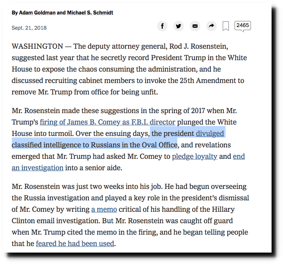This screenshot has width=283, height=264.
Task: Open more share options with the arrow icon
Action: 211,26
